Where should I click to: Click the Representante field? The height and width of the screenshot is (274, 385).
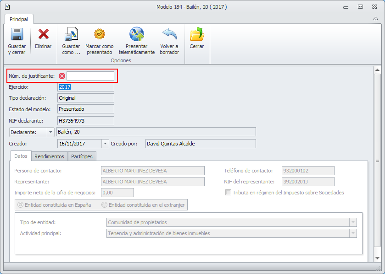click(x=153, y=182)
